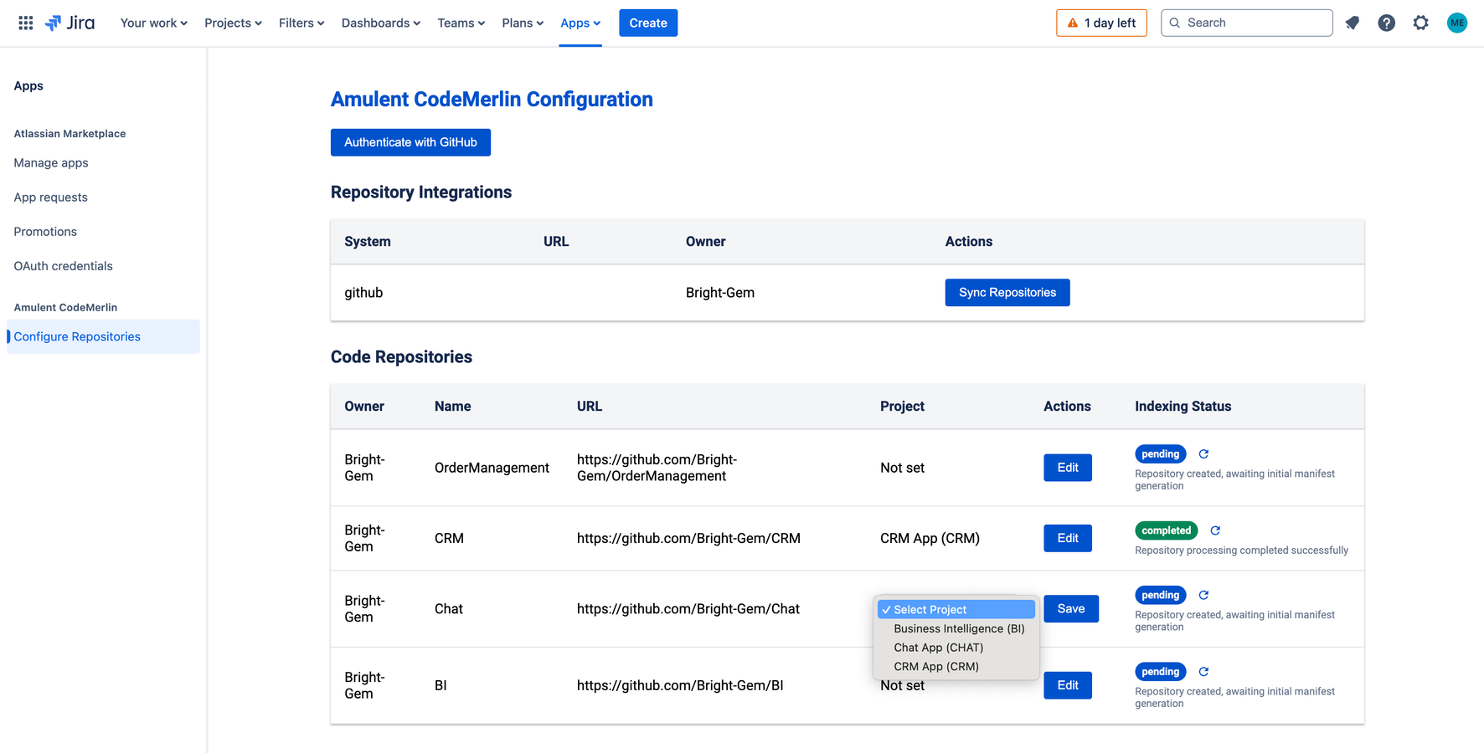Click pending badge in OrderManagement row
The width and height of the screenshot is (1484, 753).
pos(1160,454)
